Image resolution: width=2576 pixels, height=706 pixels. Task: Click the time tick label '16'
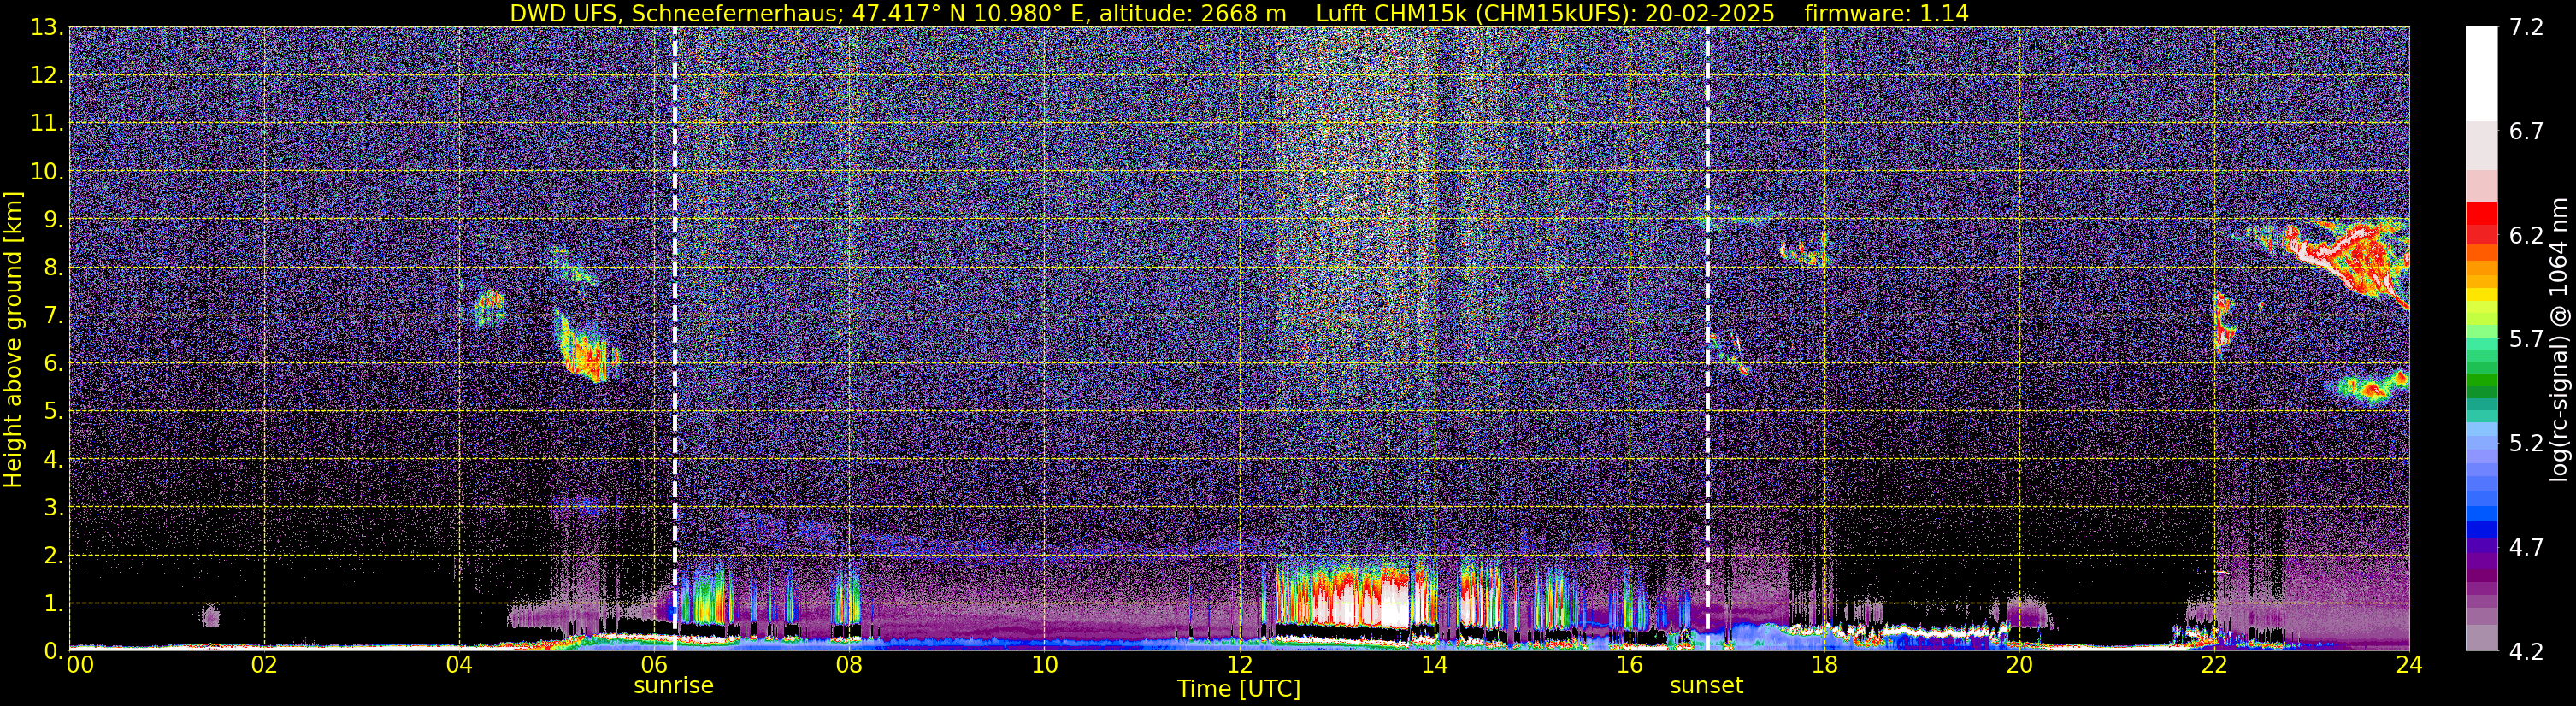point(1629,665)
